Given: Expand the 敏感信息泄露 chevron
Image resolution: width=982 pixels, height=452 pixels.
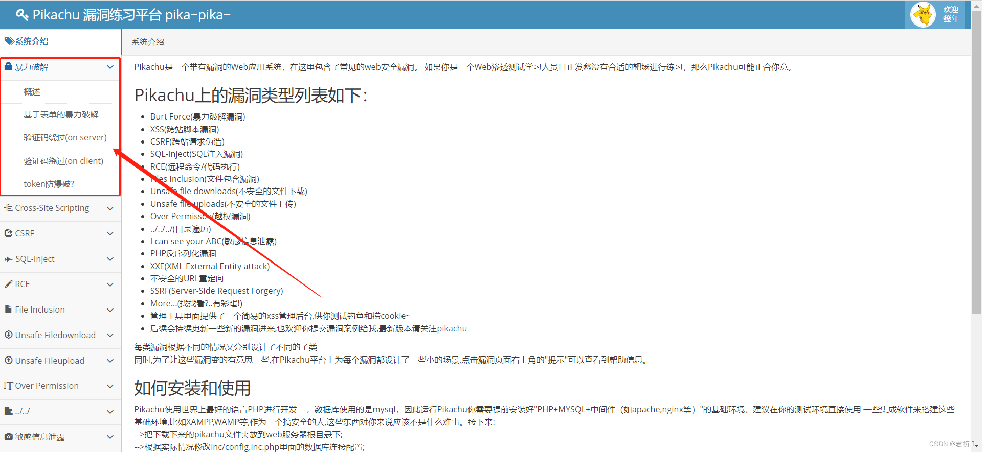Looking at the screenshot, I should 110,437.
